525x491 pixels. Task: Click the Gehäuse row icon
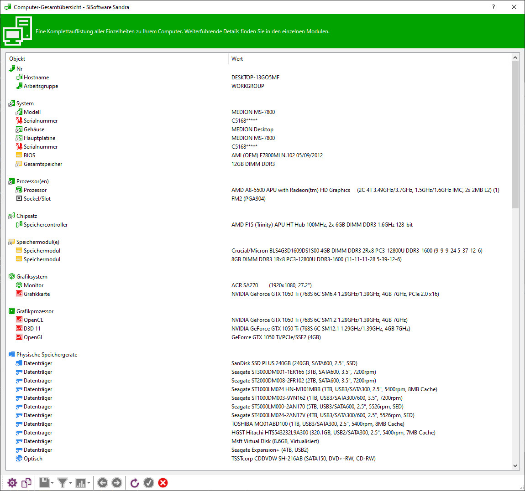tap(19, 129)
